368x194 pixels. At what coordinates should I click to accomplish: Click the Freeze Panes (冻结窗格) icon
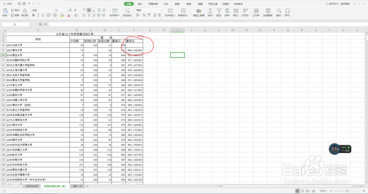click(268, 11)
